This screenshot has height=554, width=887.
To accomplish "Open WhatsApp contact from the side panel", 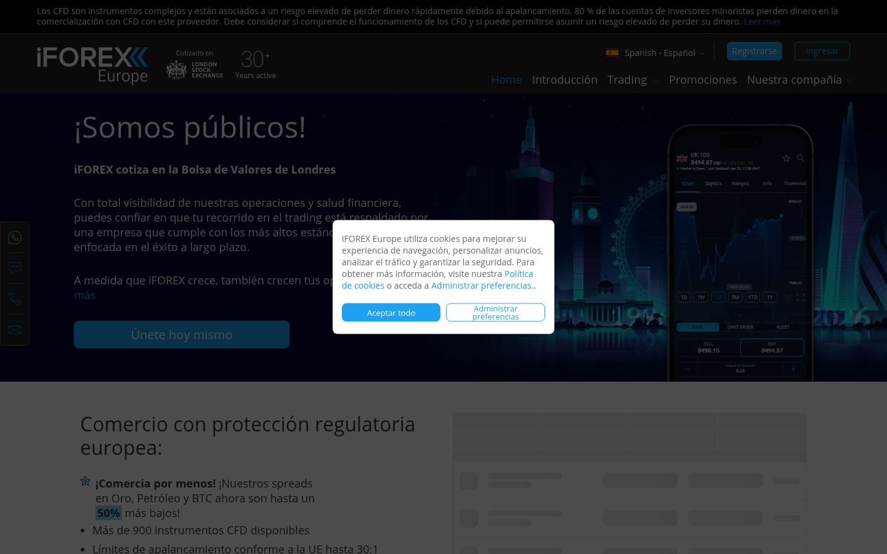I will [15, 238].
